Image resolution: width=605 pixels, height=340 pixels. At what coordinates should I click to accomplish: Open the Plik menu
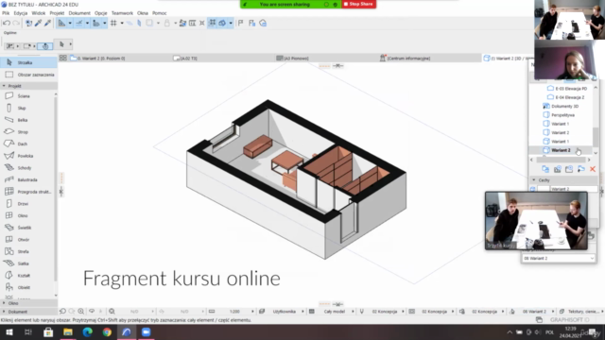6,13
